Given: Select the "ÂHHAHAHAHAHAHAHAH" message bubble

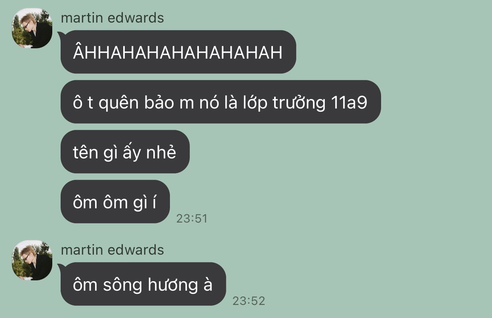Looking at the screenshot, I should coord(178,52).
